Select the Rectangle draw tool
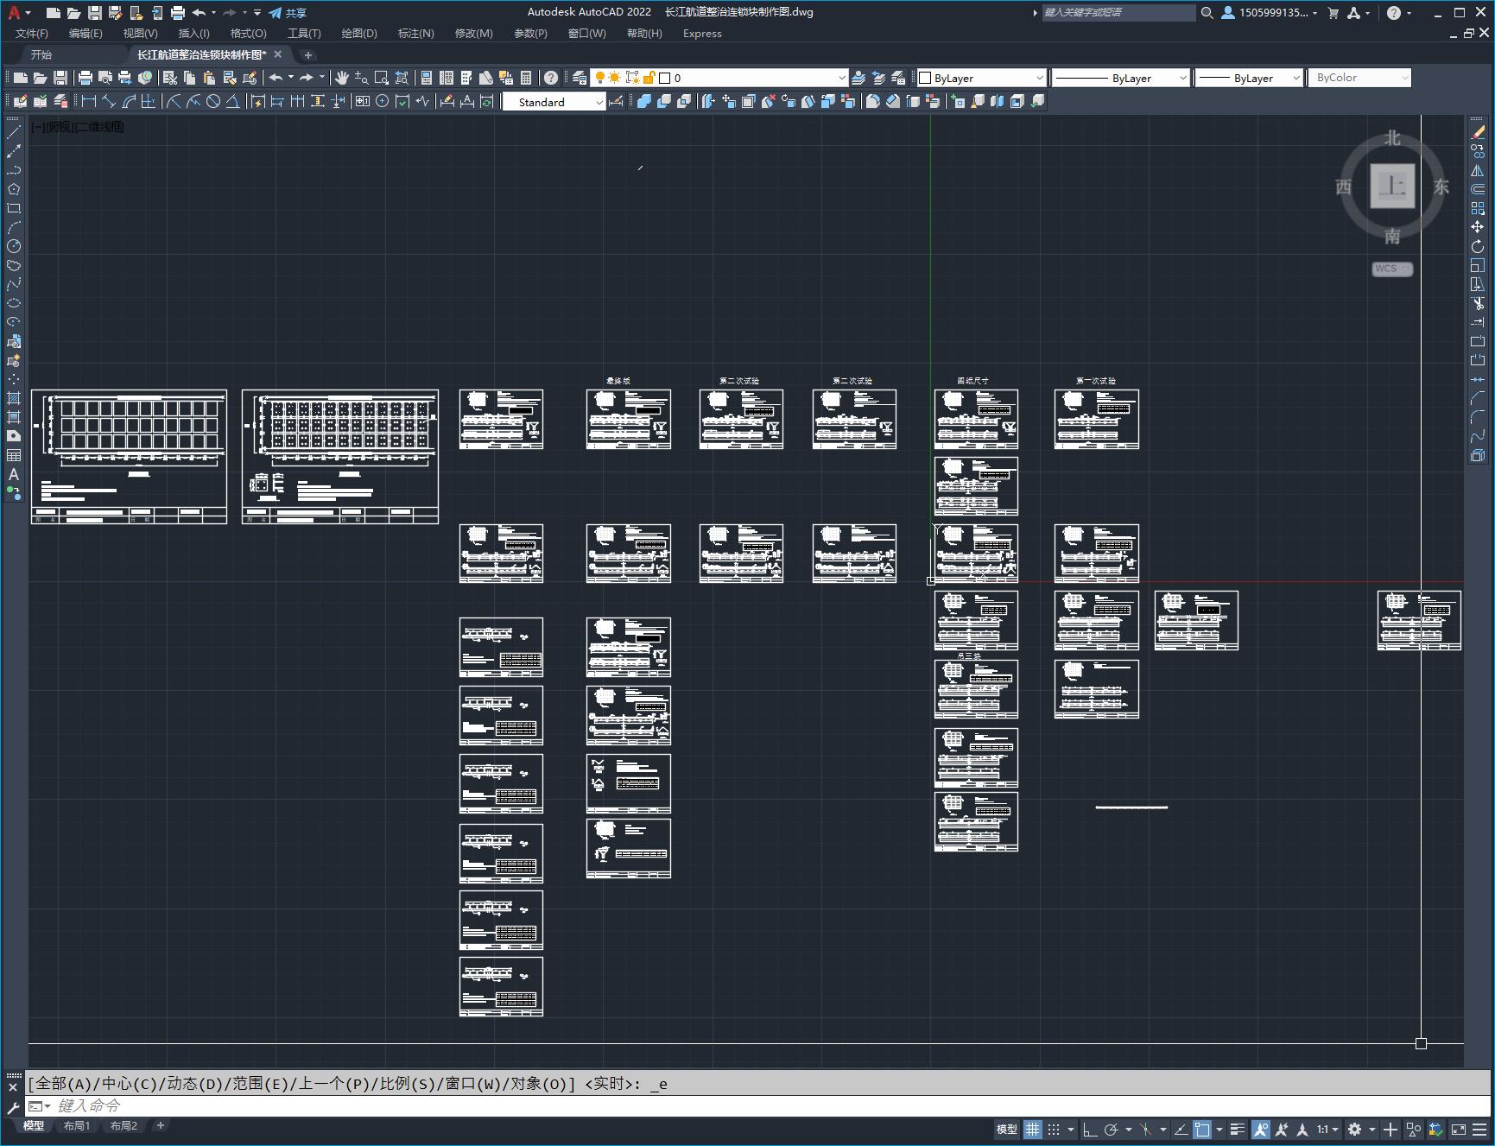The image size is (1495, 1146). coord(14,208)
